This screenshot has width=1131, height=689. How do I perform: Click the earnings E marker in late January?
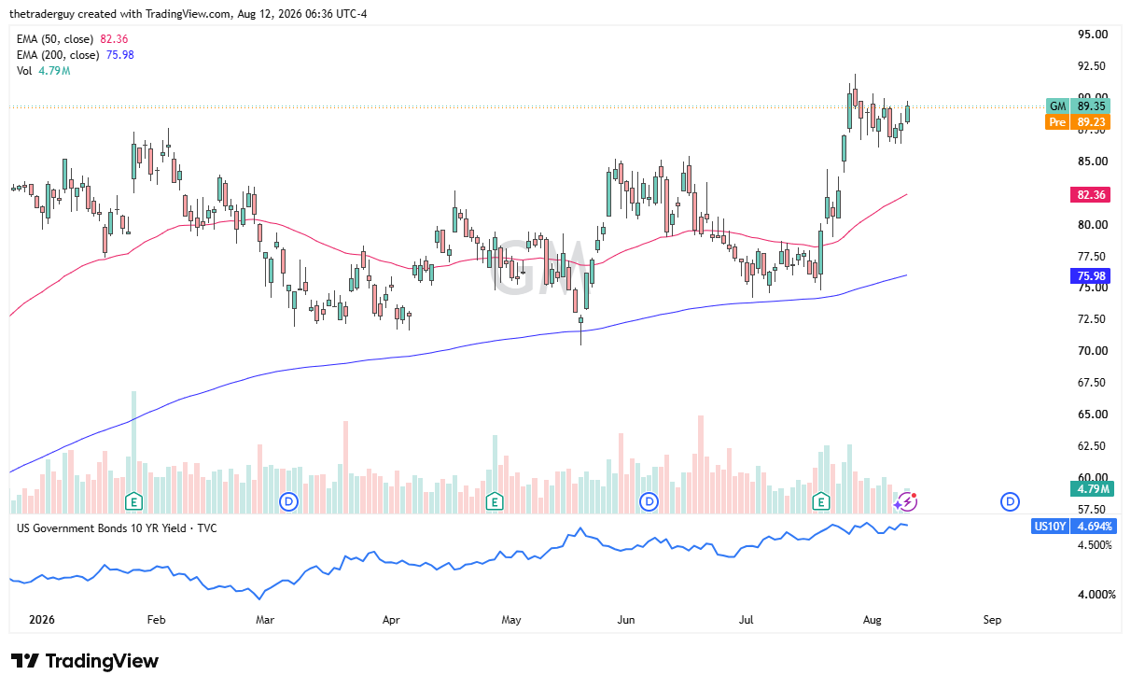click(x=134, y=502)
